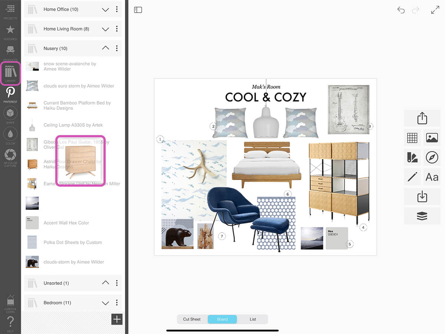Expand the Bedroom (11) library

click(106, 303)
